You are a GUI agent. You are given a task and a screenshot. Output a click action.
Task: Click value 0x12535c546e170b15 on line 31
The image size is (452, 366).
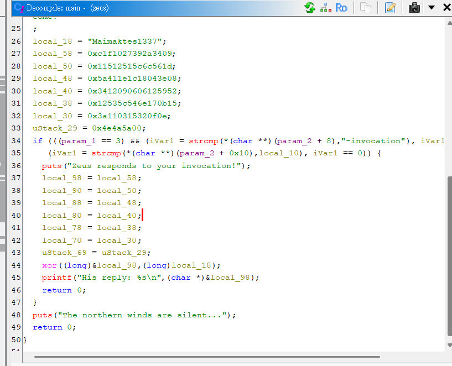click(x=132, y=103)
